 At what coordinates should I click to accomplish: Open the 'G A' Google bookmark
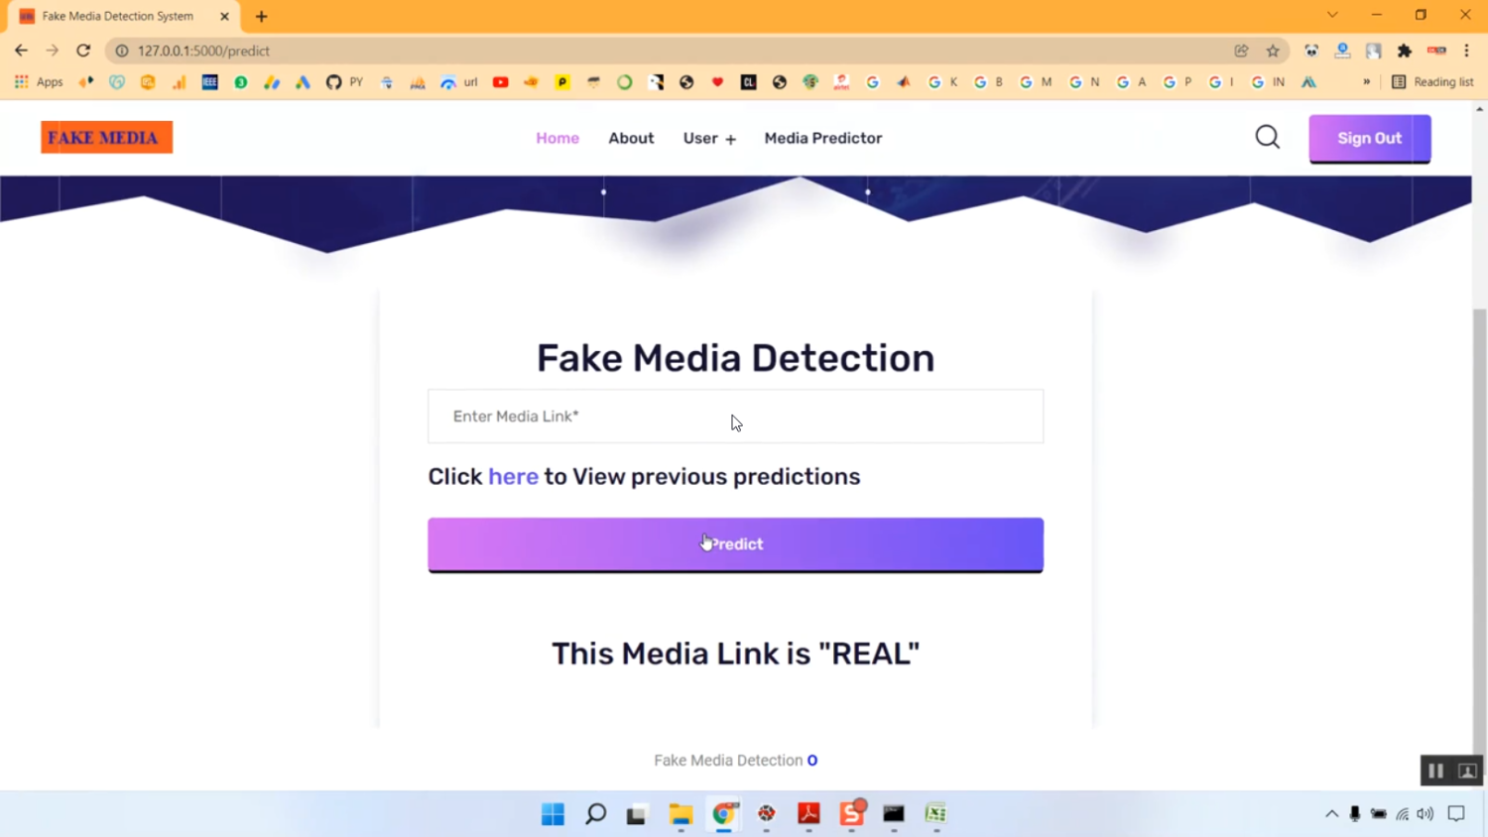(x=1131, y=82)
